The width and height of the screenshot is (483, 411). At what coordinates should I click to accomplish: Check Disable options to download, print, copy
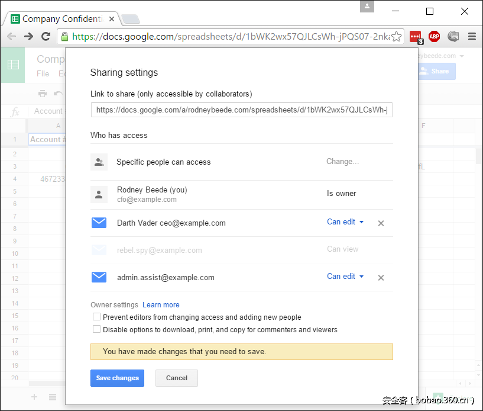pos(97,329)
